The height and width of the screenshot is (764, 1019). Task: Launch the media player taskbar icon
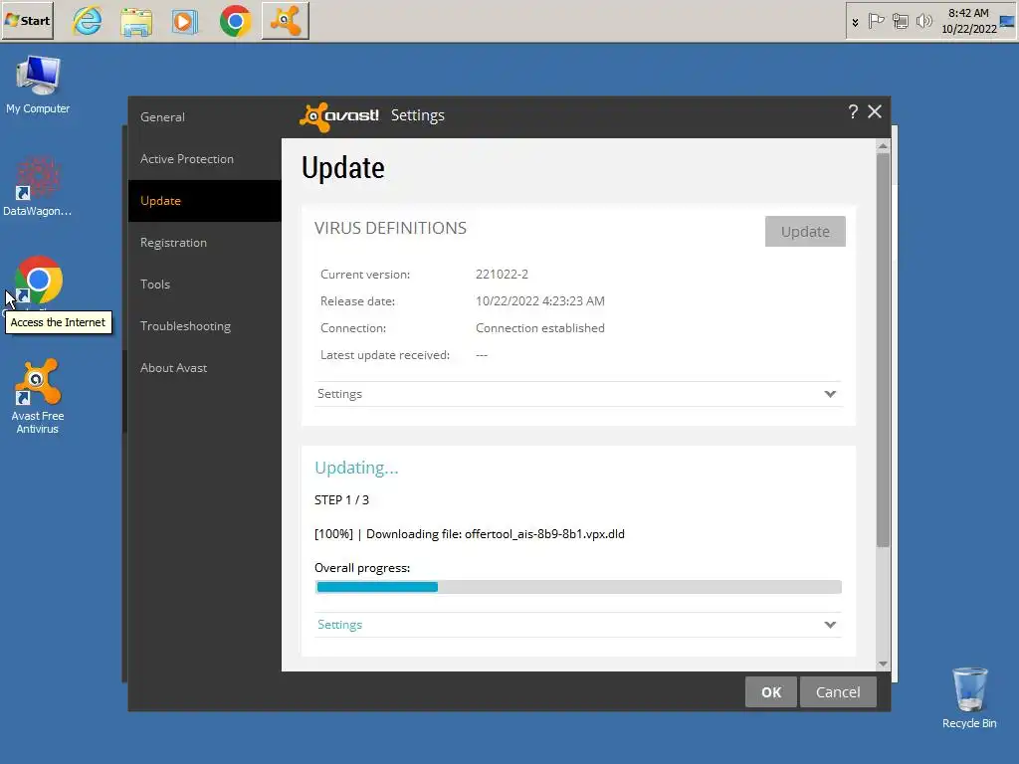click(184, 22)
